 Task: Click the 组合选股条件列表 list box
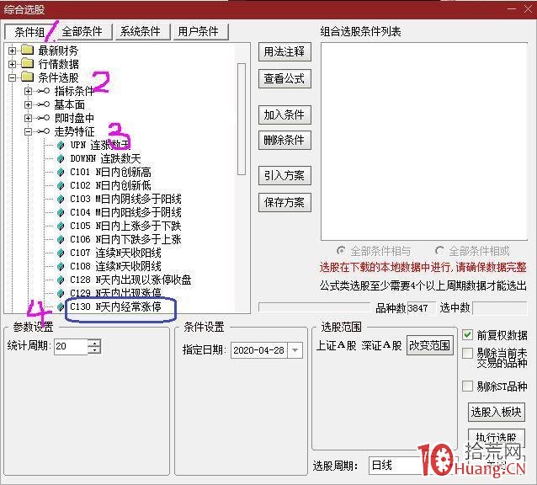[424, 141]
